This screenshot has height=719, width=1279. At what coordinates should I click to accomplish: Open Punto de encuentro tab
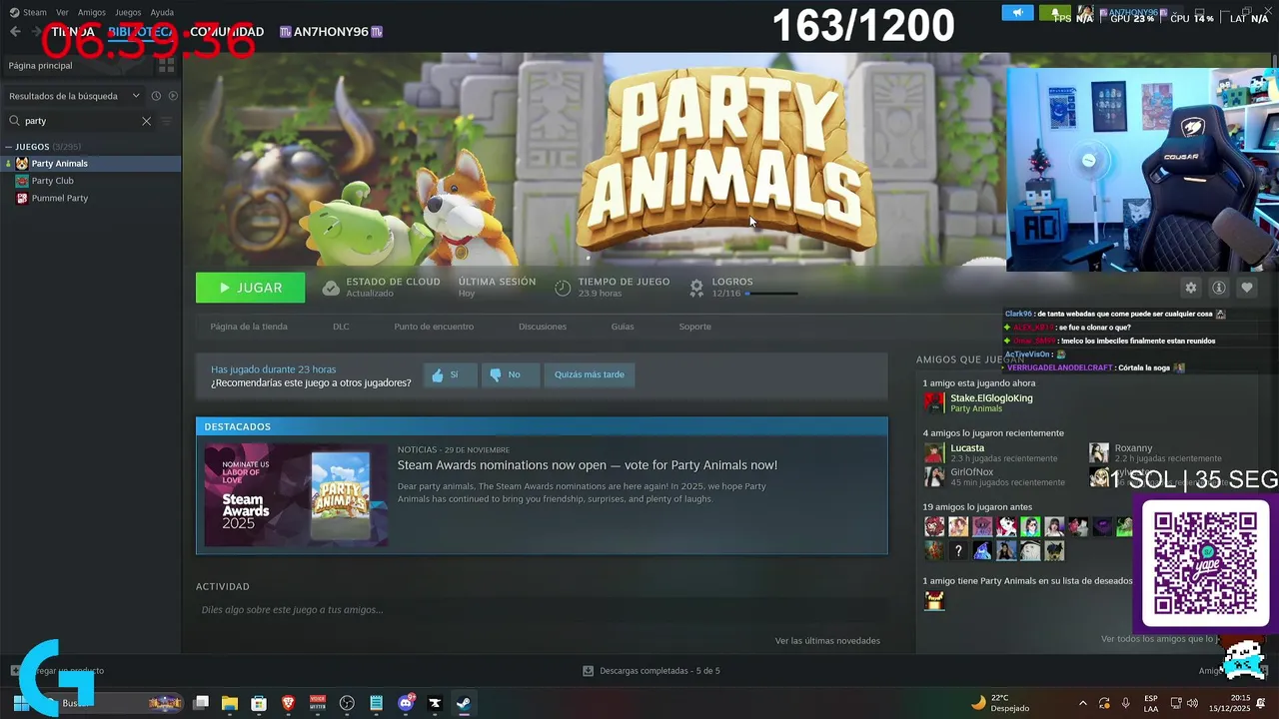(434, 327)
